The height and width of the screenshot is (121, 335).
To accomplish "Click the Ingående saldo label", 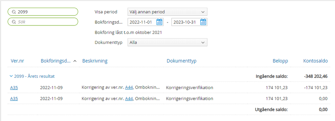I will tap(272, 76).
